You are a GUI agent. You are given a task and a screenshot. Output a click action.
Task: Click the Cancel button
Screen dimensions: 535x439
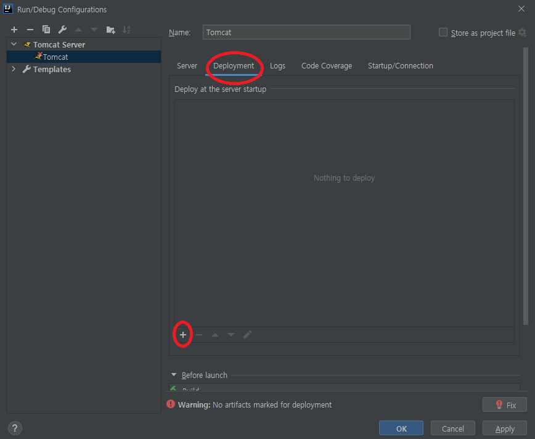pos(453,429)
